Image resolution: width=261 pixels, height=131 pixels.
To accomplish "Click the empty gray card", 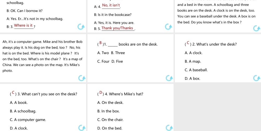I will [217, 107].
